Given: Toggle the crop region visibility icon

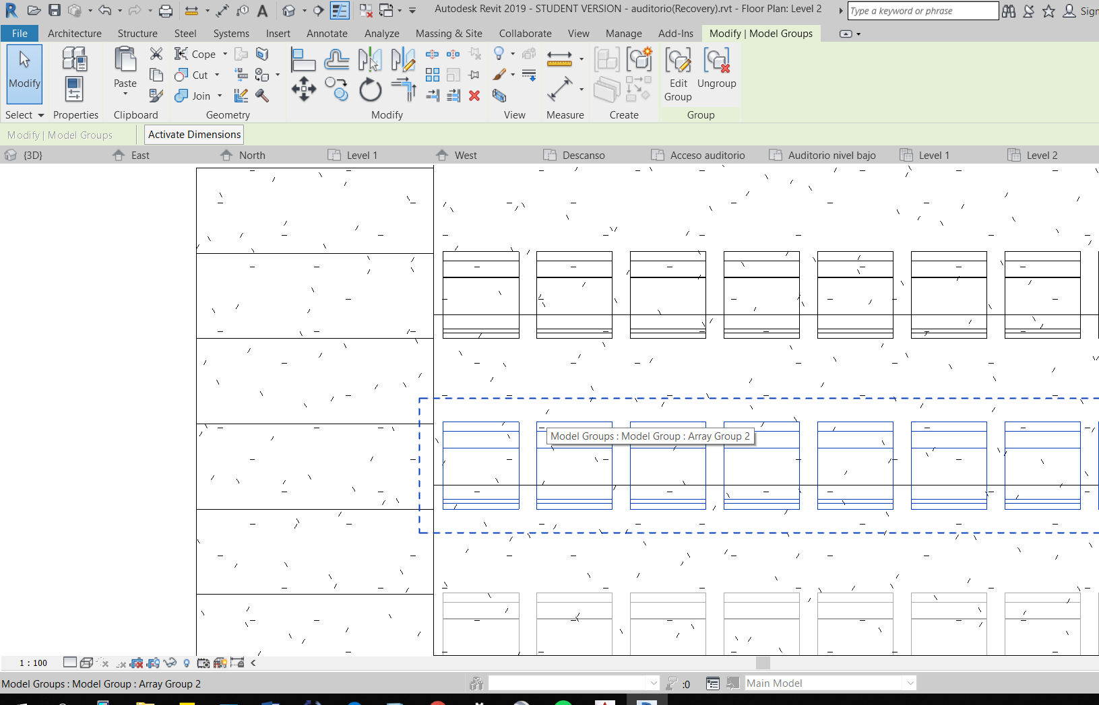Looking at the screenshot, I should (x=153, y=664).
